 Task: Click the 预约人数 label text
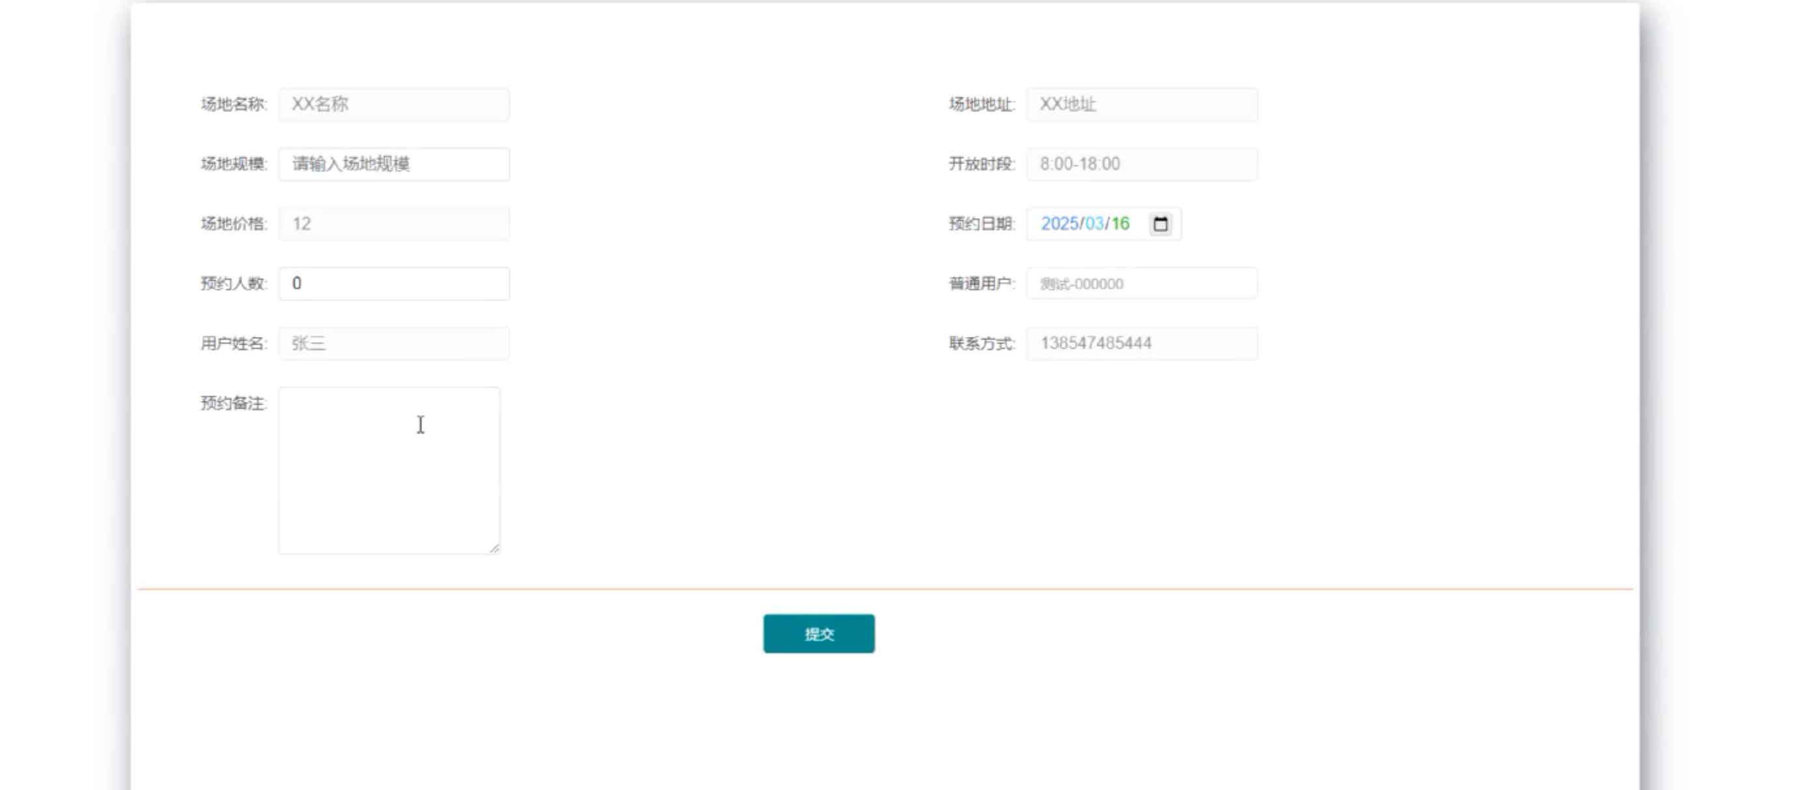point(233,284)
